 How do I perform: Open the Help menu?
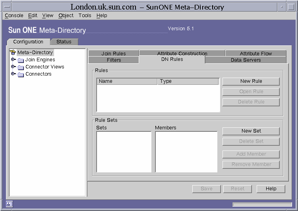point(102,16)
